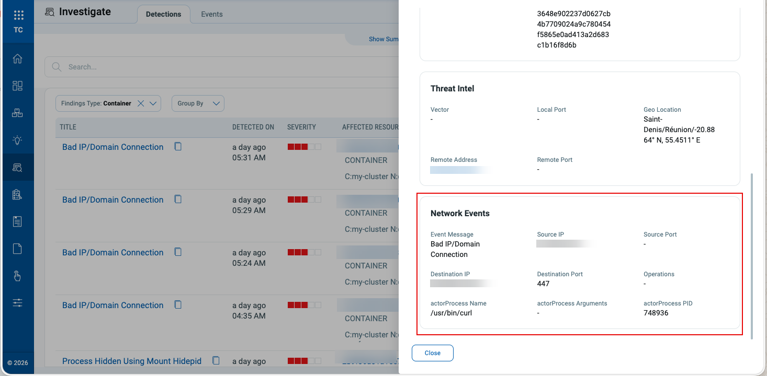Click the © 2026 footer text
Screen dimensions: 767x376
point(18,363)
